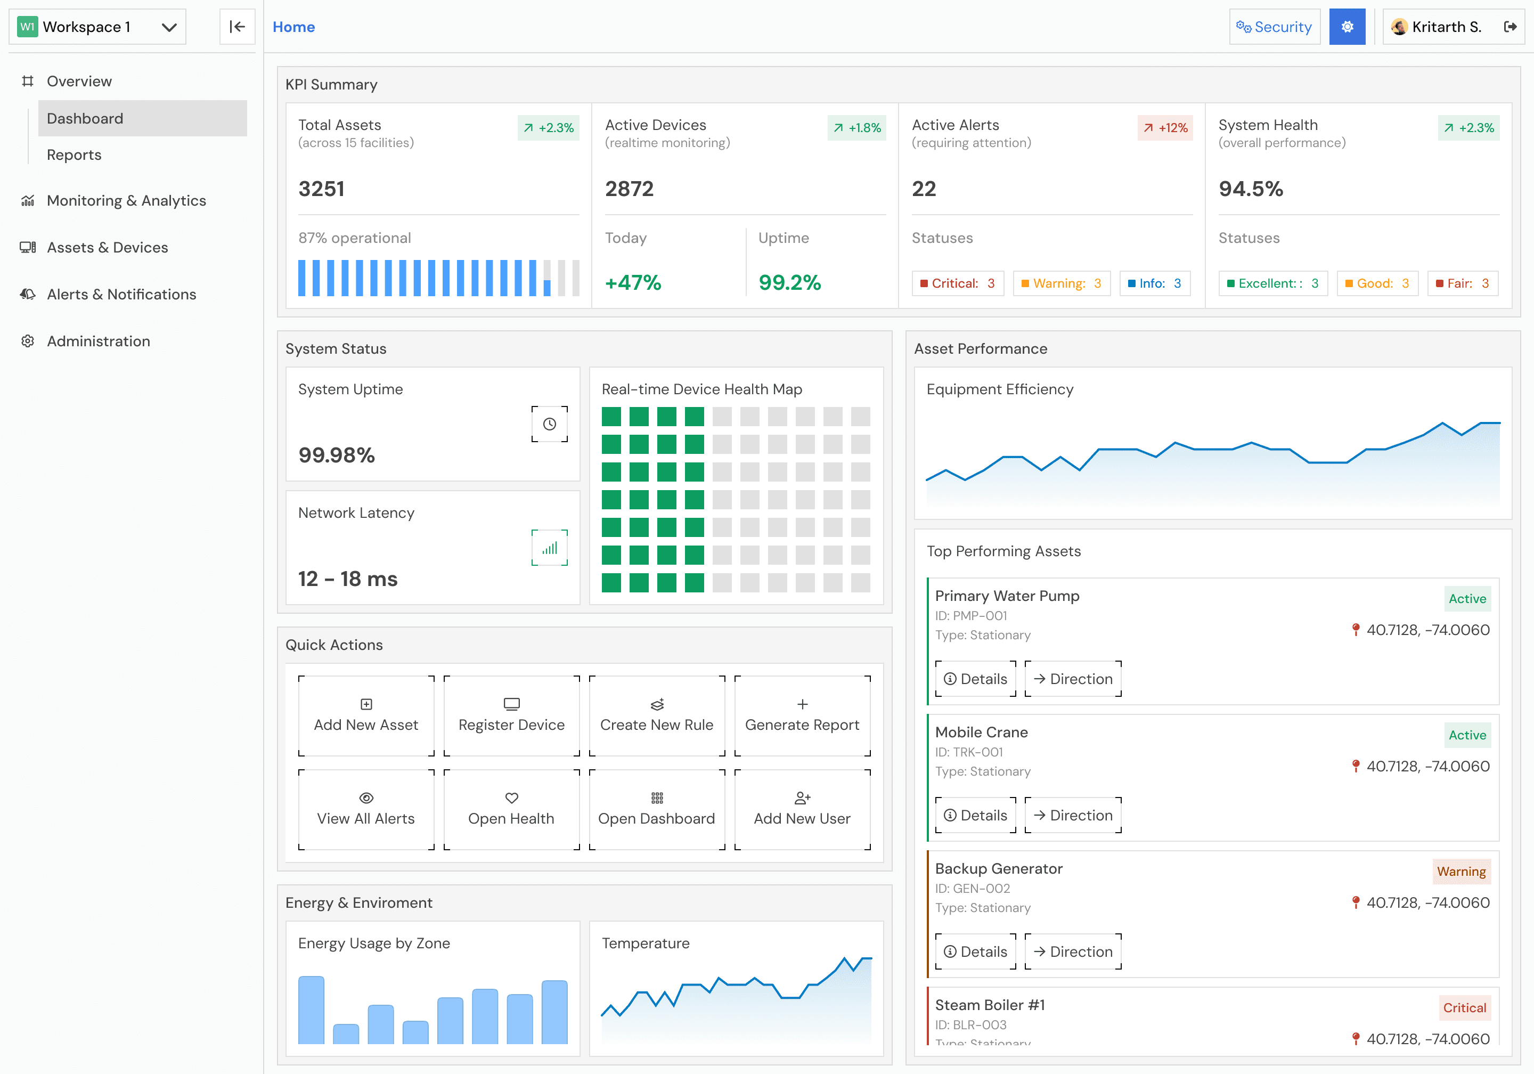This screenshot has width=1534, height=1074.
Task: Click the blue settings gear icon
Action: (x=1347, y=27)
